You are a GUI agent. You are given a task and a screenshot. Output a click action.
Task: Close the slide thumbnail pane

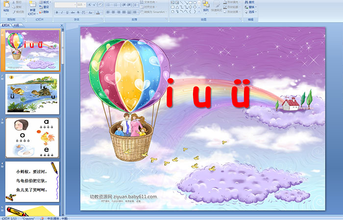pos(62,25)
